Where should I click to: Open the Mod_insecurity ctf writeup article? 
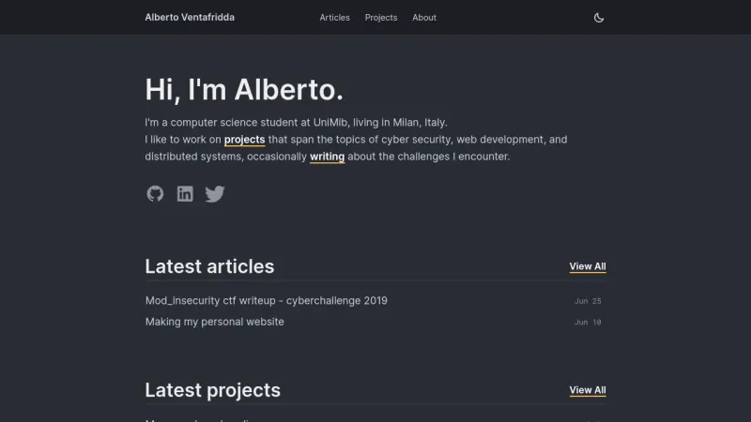[x=266, y=301]
